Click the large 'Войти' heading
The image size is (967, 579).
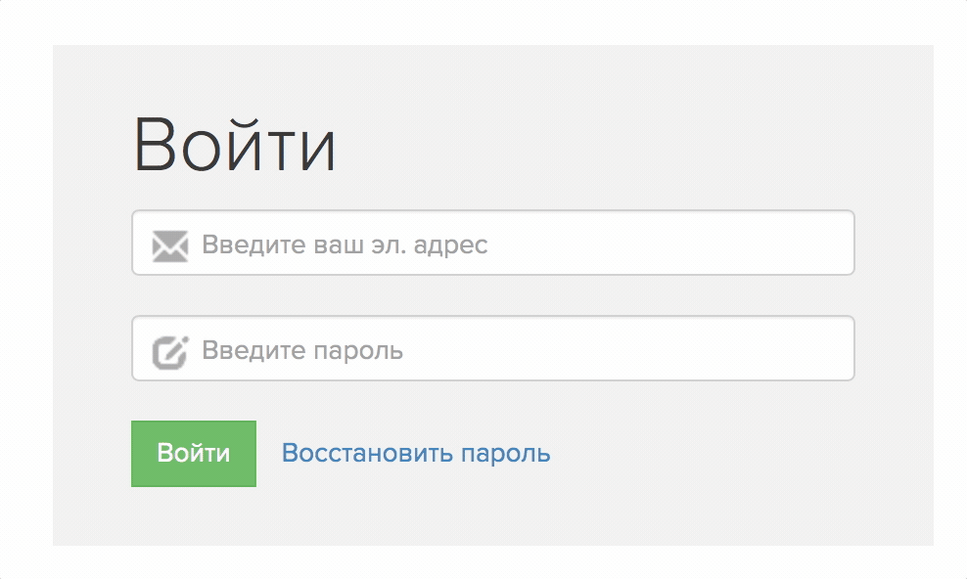click(x=235, y=146)
